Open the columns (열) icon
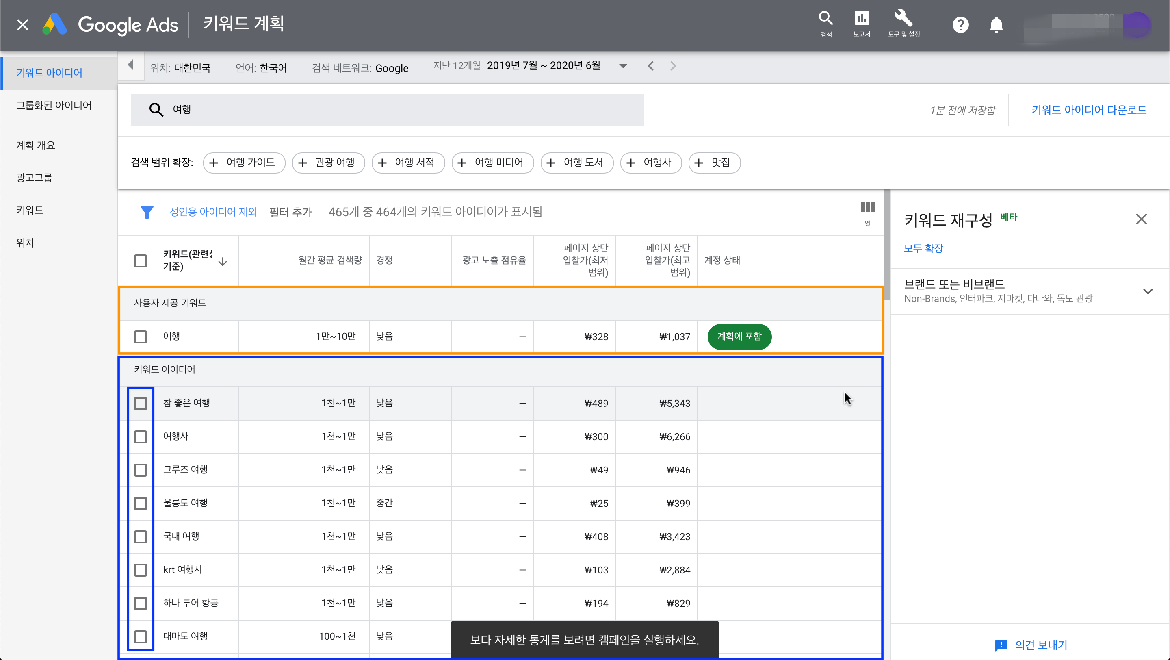 867,208
